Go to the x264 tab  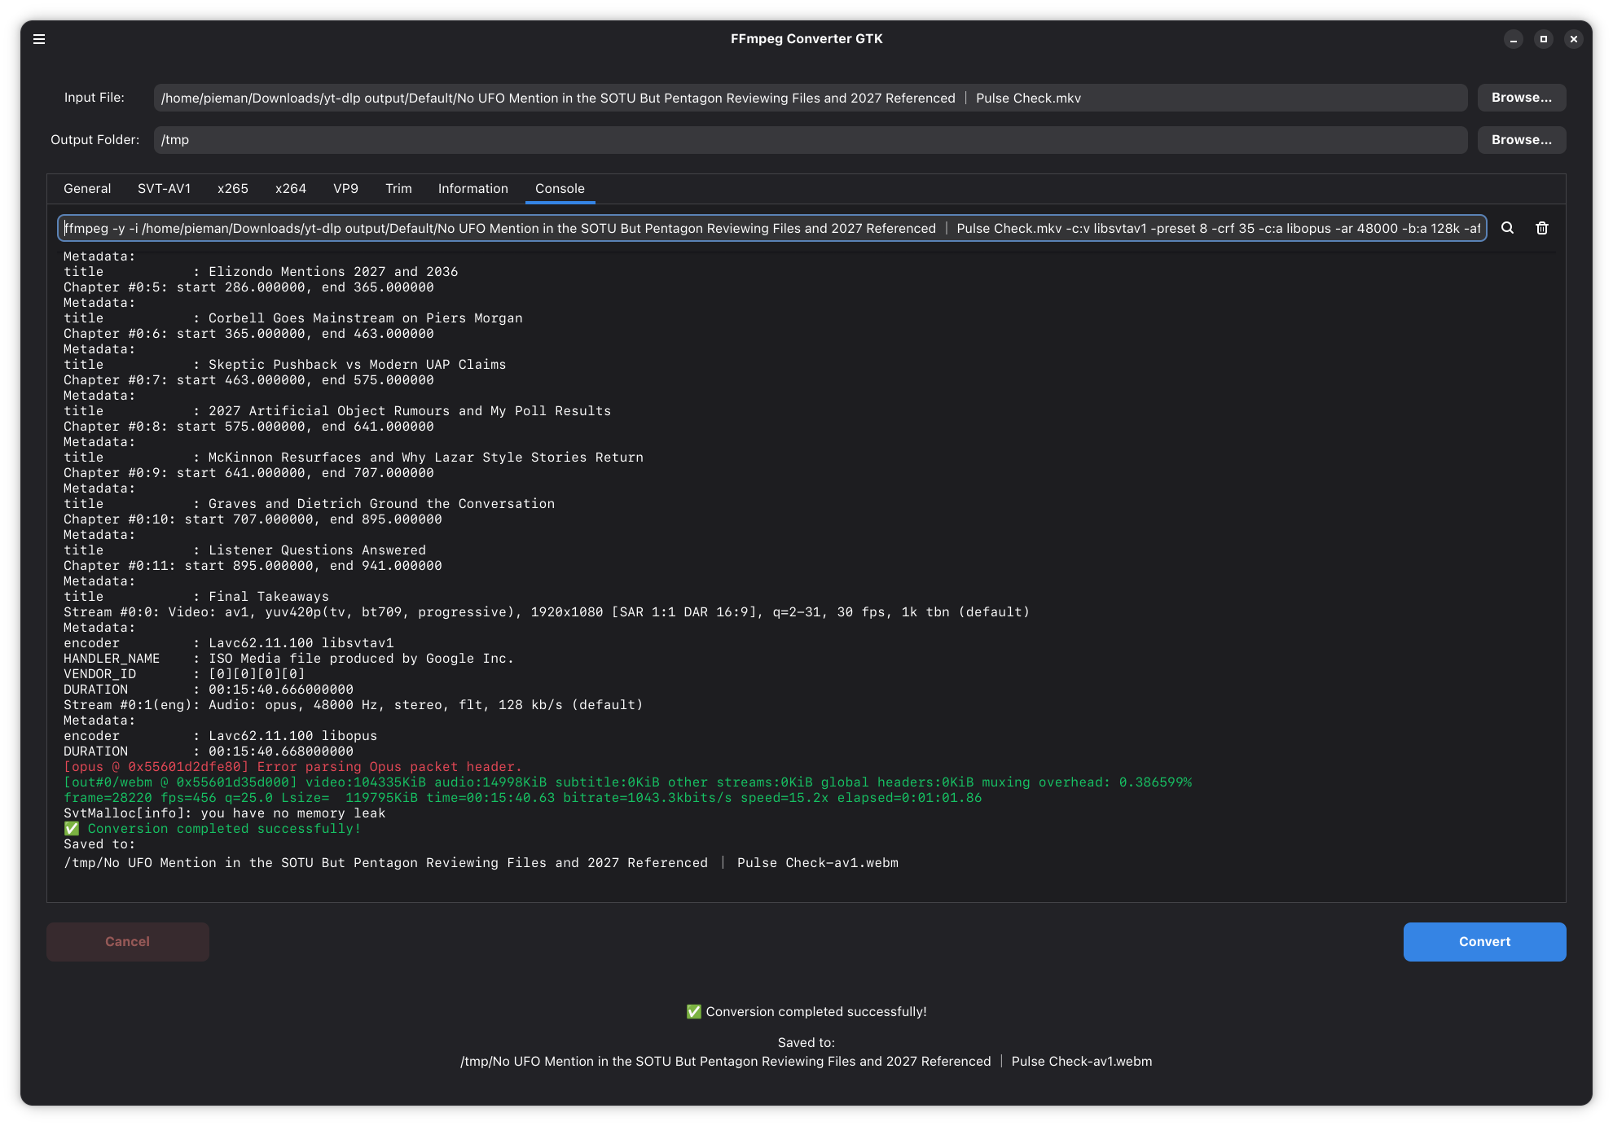coord(291,188)
